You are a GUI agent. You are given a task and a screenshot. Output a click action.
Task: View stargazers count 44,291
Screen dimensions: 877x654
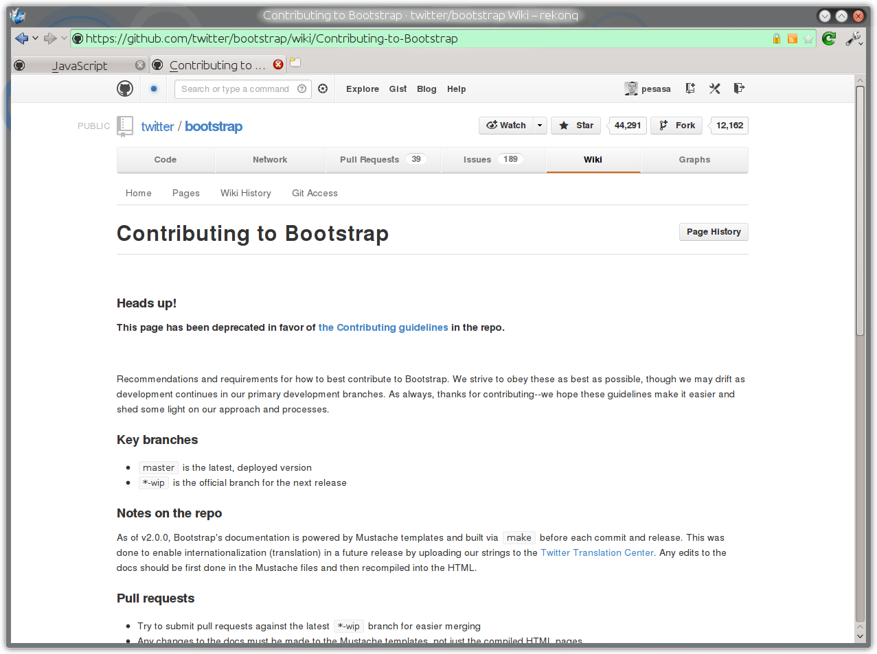coord(627,126)
